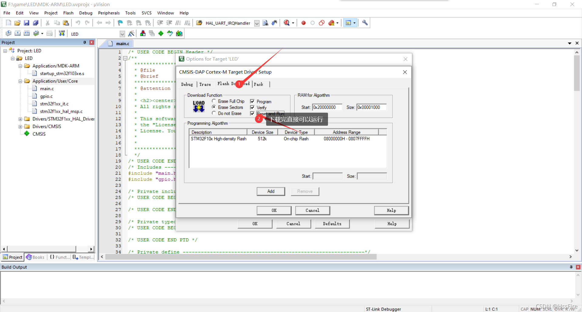Open the breakpoint options dropdown arrow
Viewport: 582px width, 312px height.
click(x=337, y=23)
